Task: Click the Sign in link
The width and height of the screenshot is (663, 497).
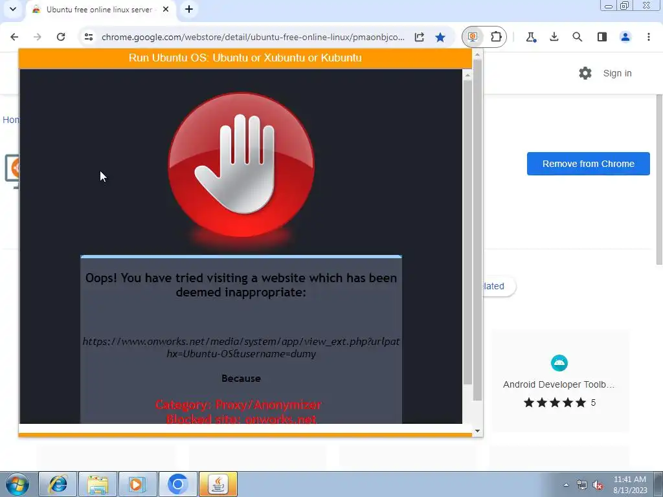Action: pos(617,73)
